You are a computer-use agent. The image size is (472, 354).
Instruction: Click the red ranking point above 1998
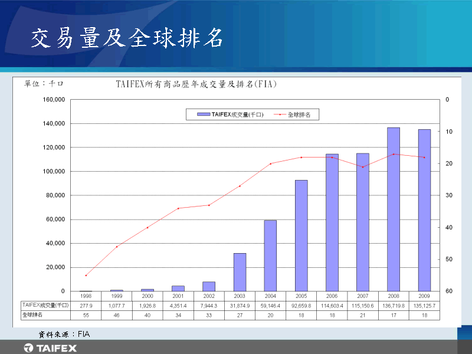86,275
